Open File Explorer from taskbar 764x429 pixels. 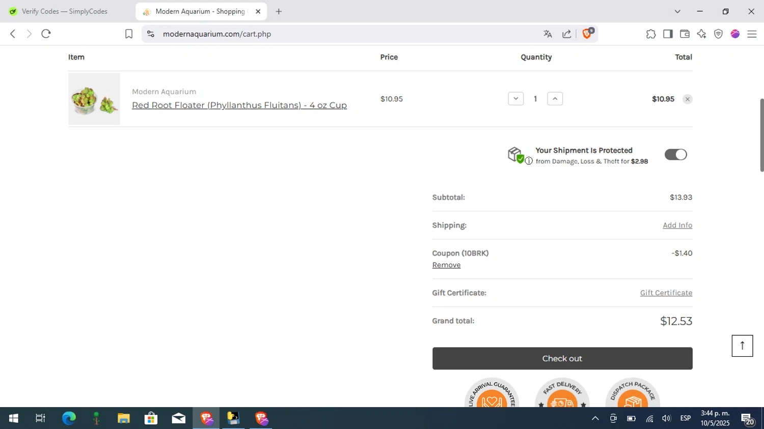(x=124, y=418)
